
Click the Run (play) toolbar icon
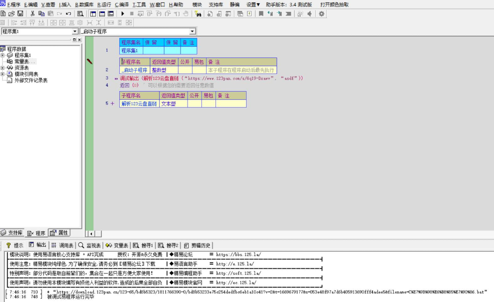click(x=123, y=14)
